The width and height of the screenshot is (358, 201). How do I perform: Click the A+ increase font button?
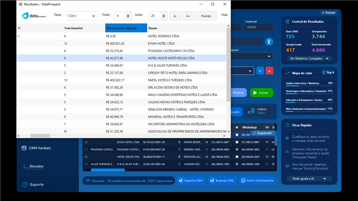point(188,16)
